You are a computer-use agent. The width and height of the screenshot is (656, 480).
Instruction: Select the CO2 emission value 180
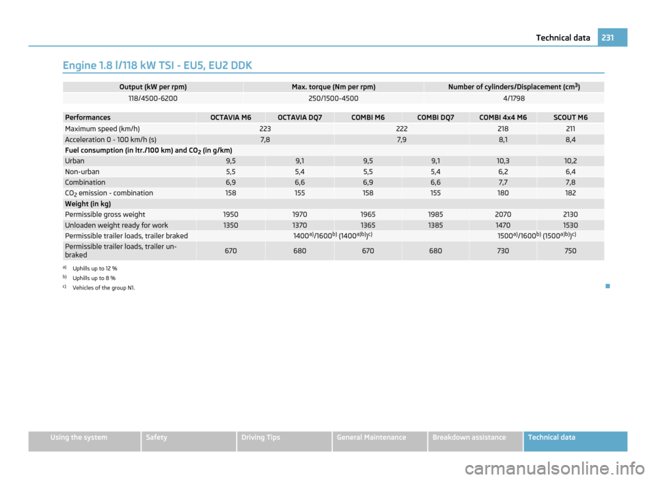pos(503,193)
